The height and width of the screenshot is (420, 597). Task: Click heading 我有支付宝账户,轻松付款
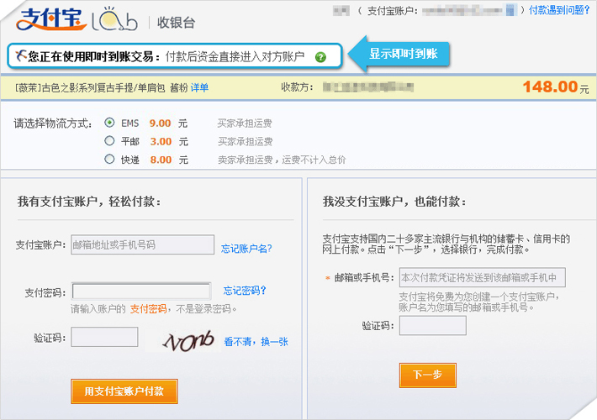tap(89, 202)
